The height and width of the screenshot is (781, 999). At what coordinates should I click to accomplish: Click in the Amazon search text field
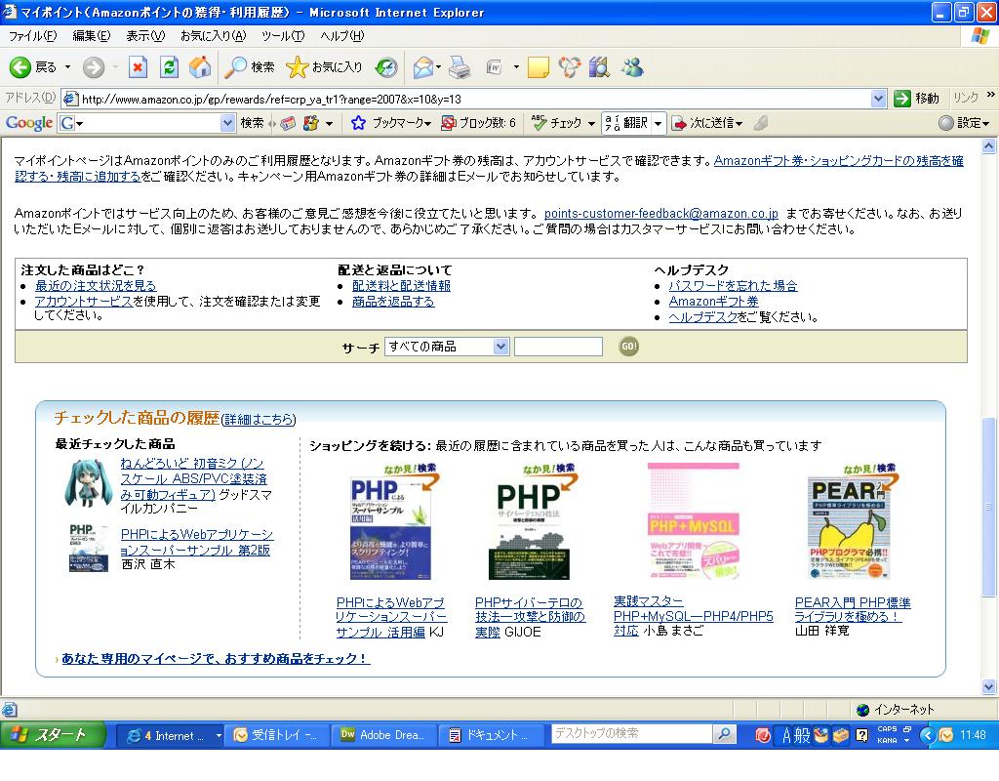(x=558, y=347)
